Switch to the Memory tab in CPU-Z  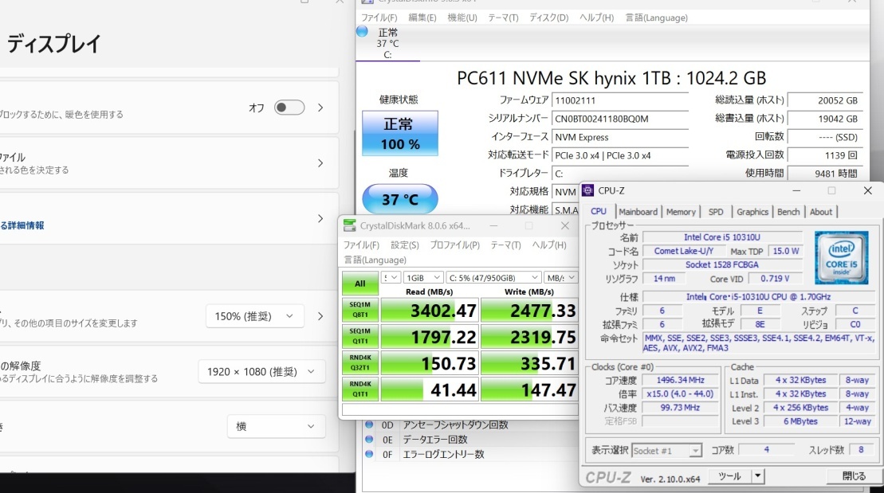click(681, 212)
